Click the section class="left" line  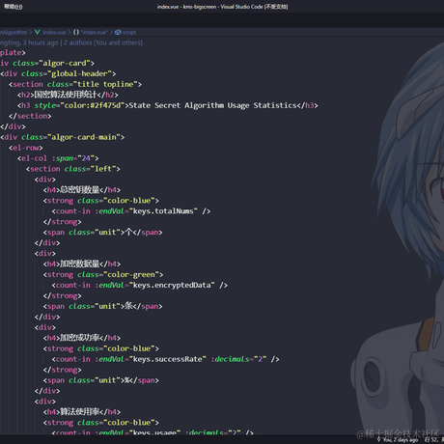[x=73, y=169]
